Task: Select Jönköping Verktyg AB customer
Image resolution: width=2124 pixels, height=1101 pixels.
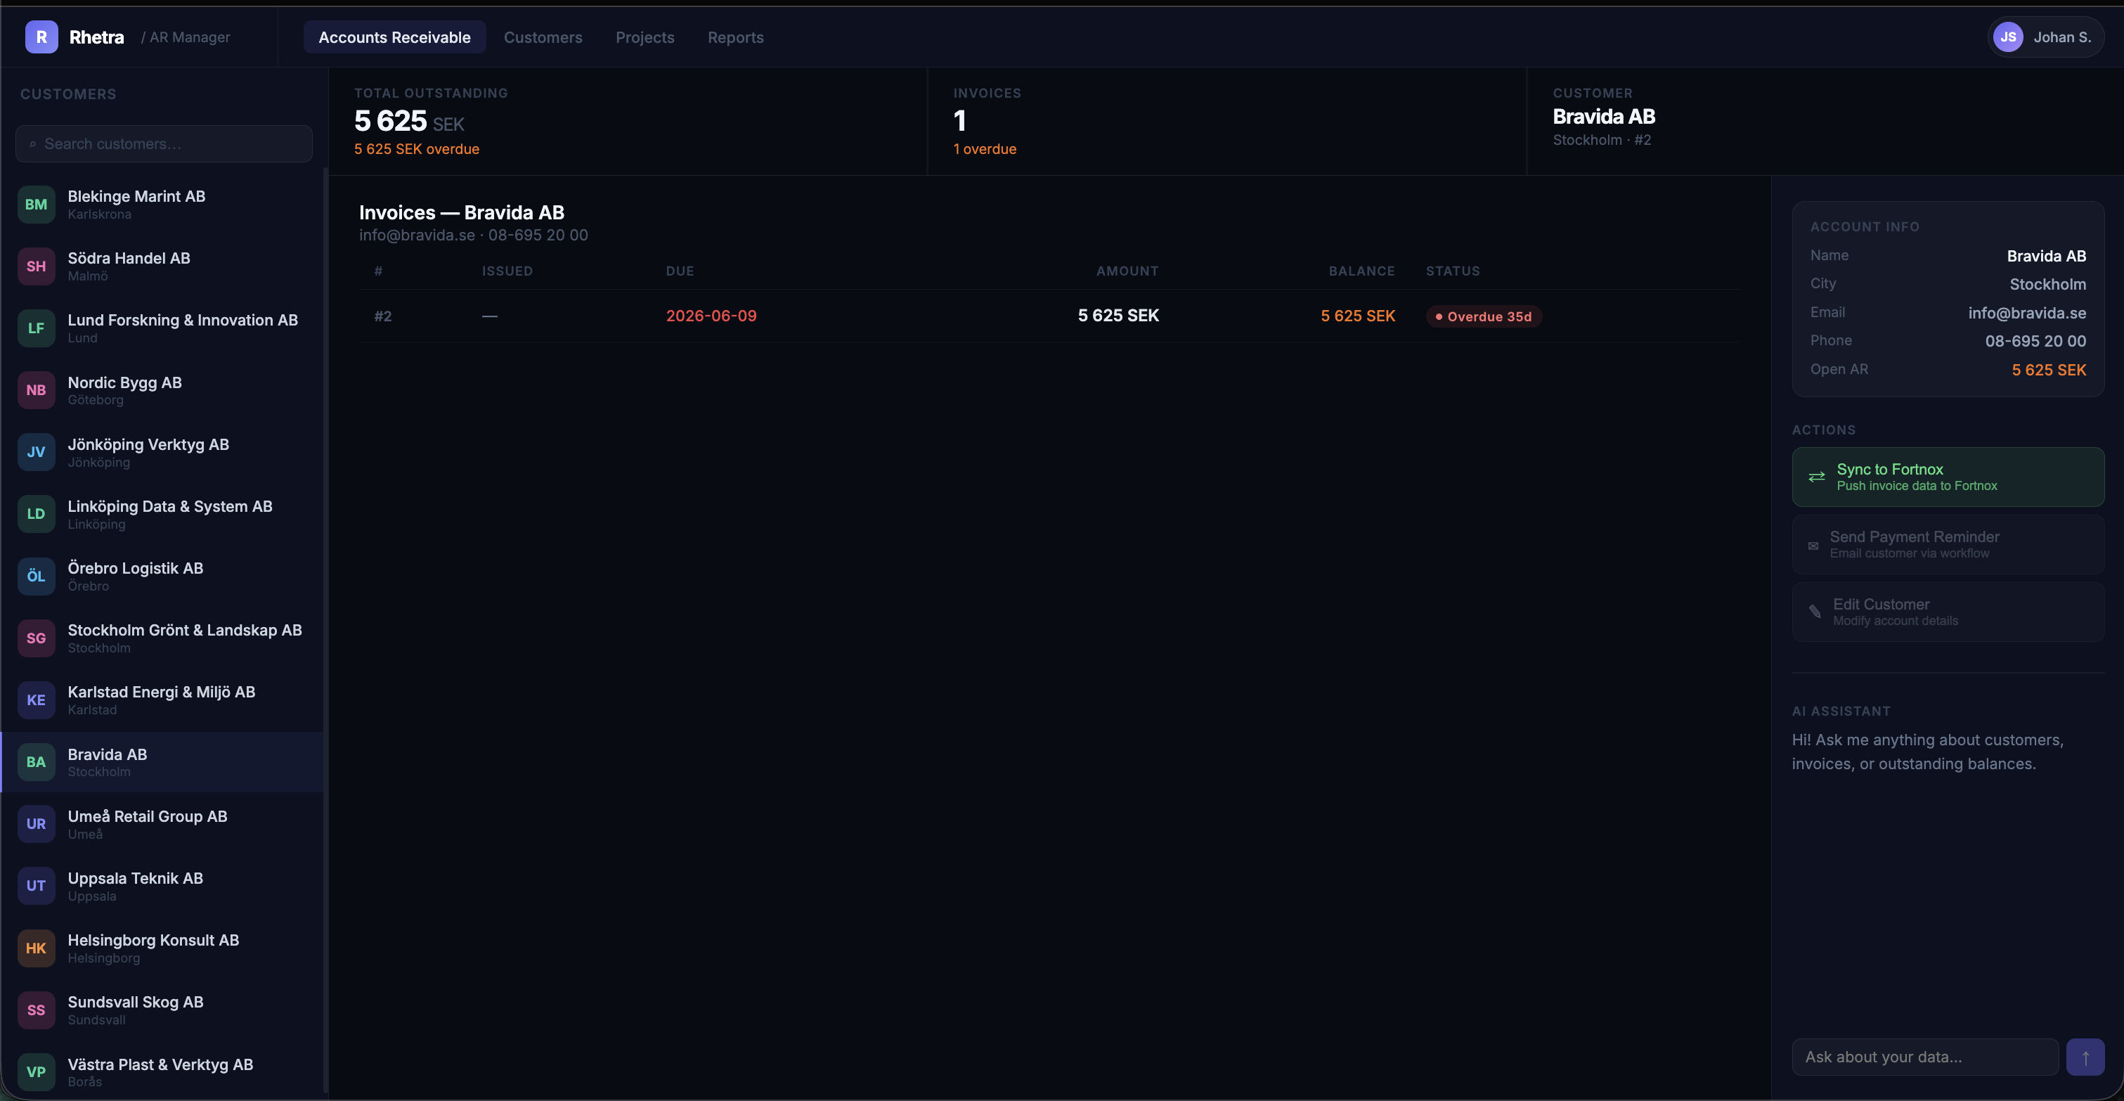Action: (162, 452)
